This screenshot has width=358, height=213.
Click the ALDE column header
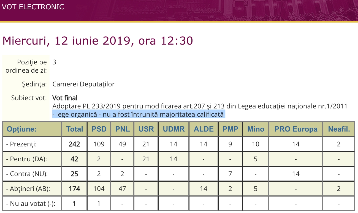pyautogui.click(x=204, y=129)
